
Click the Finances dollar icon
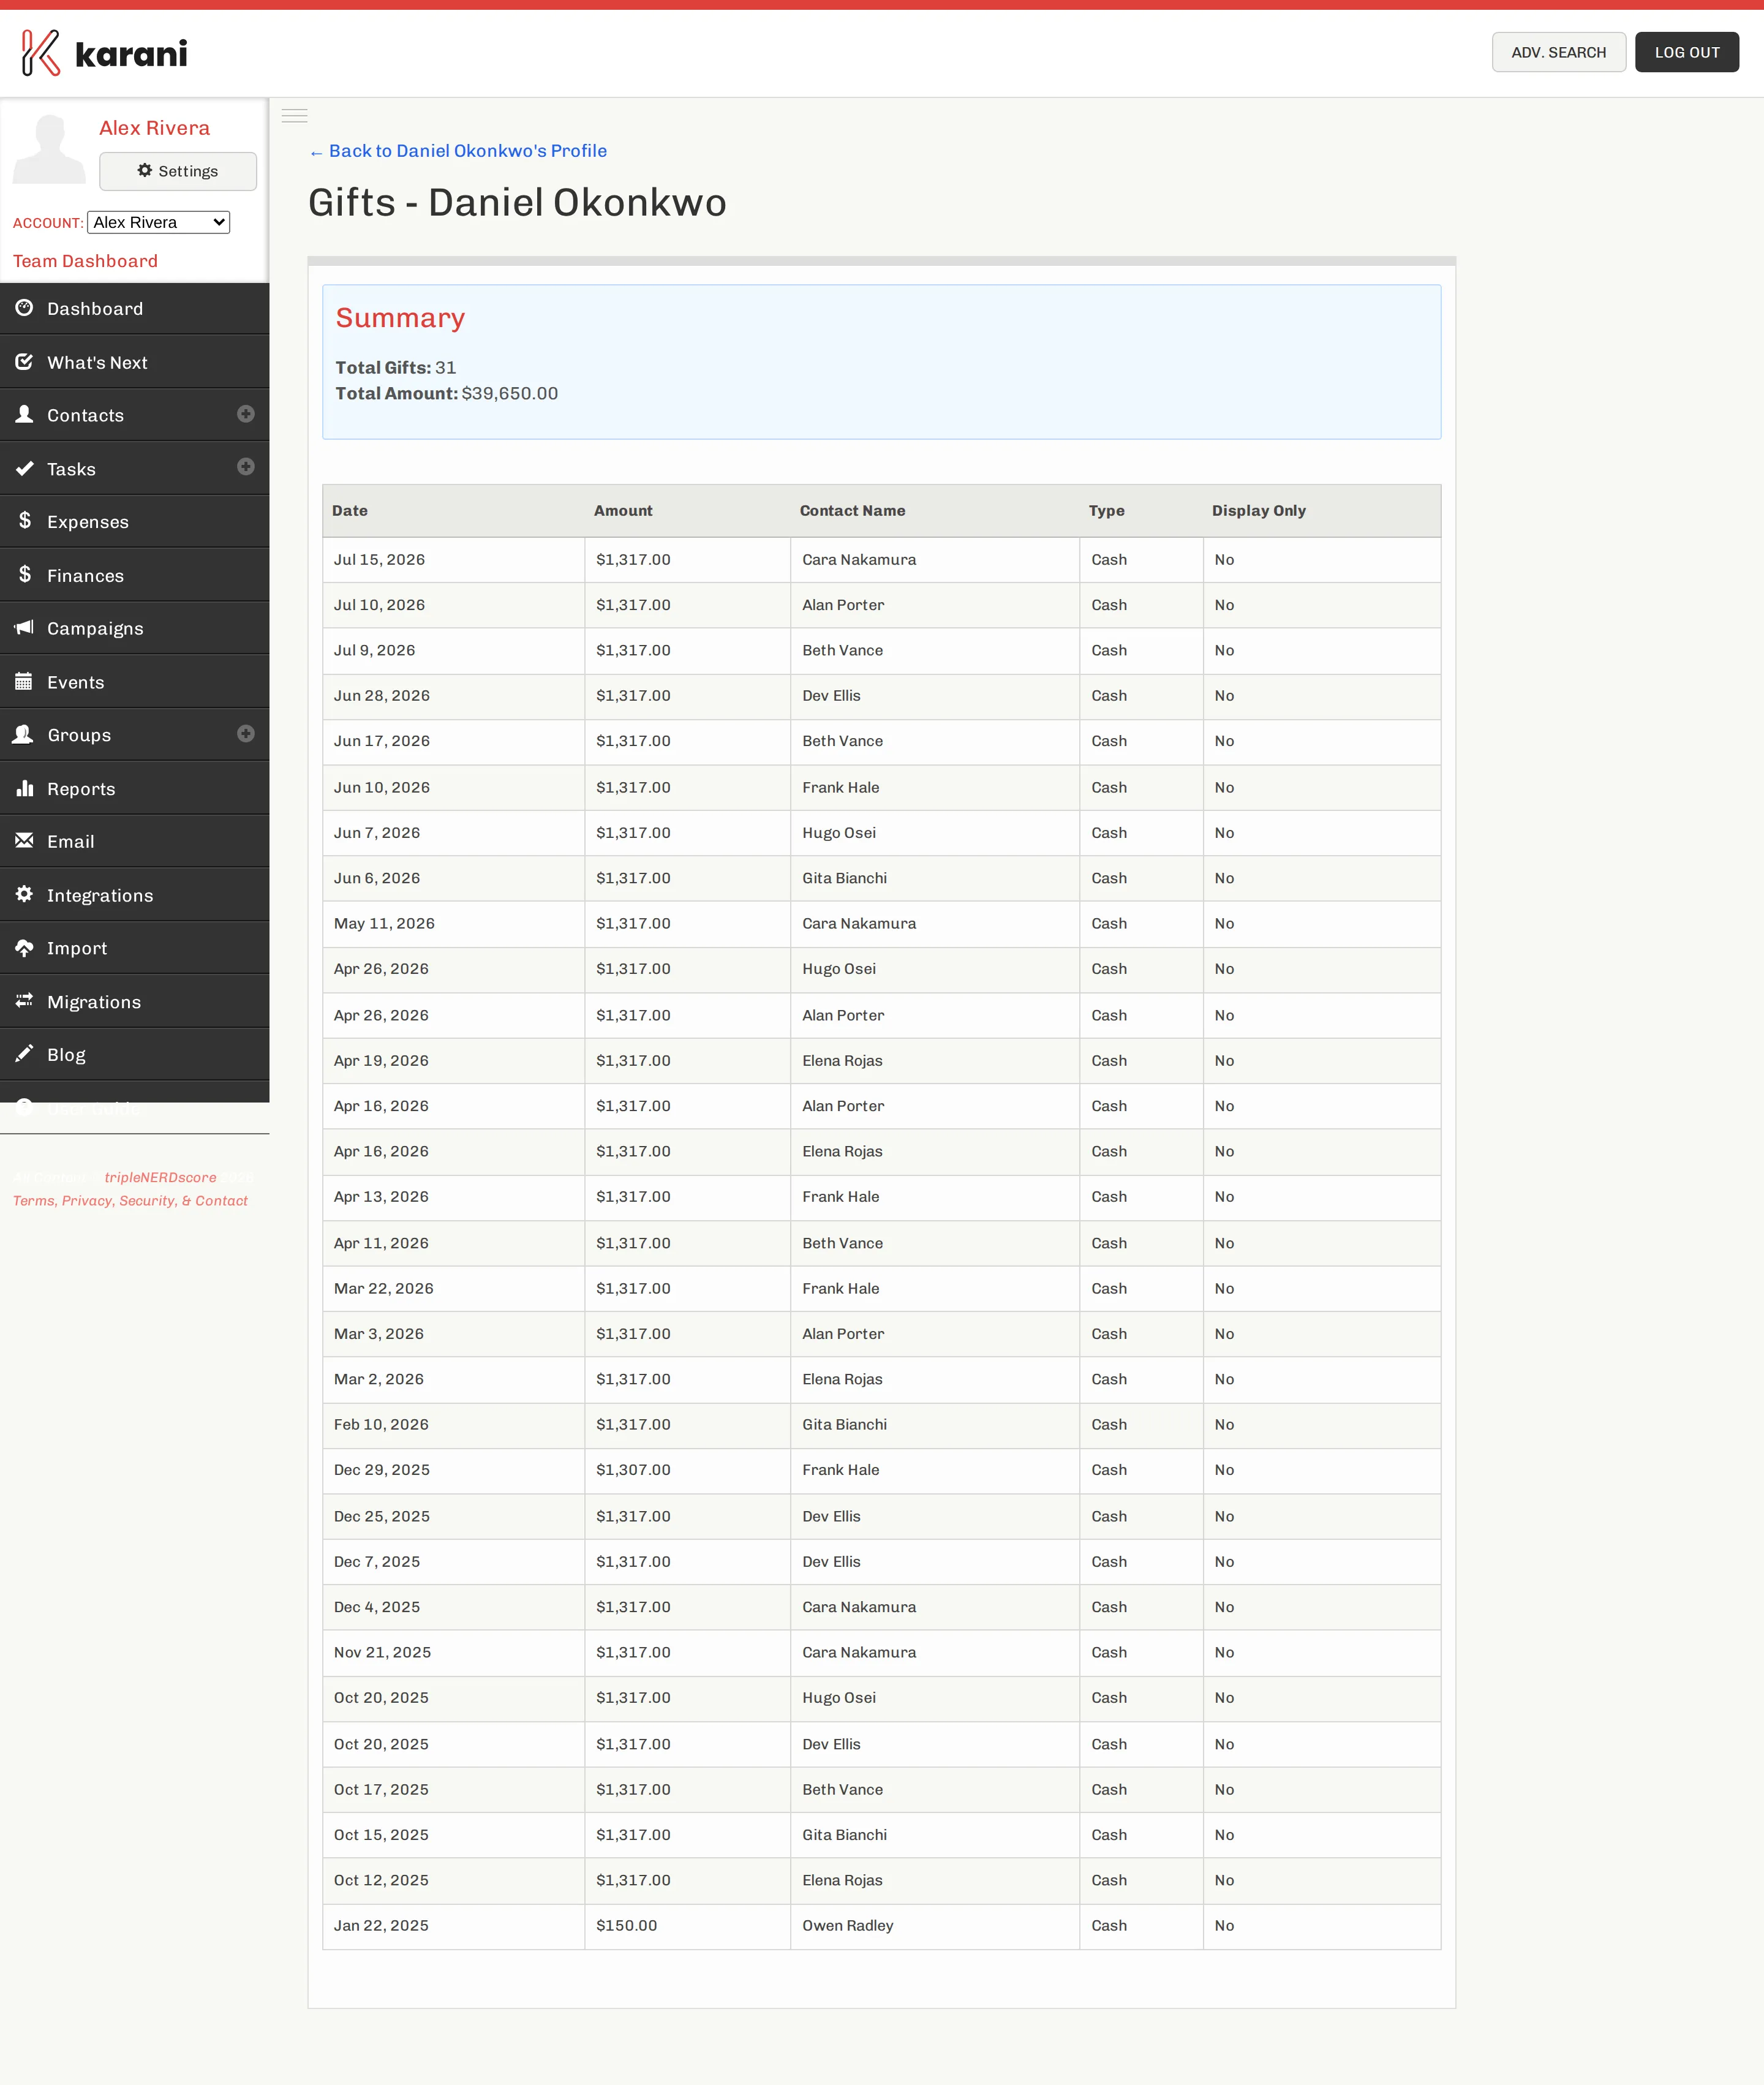[24, 574]
